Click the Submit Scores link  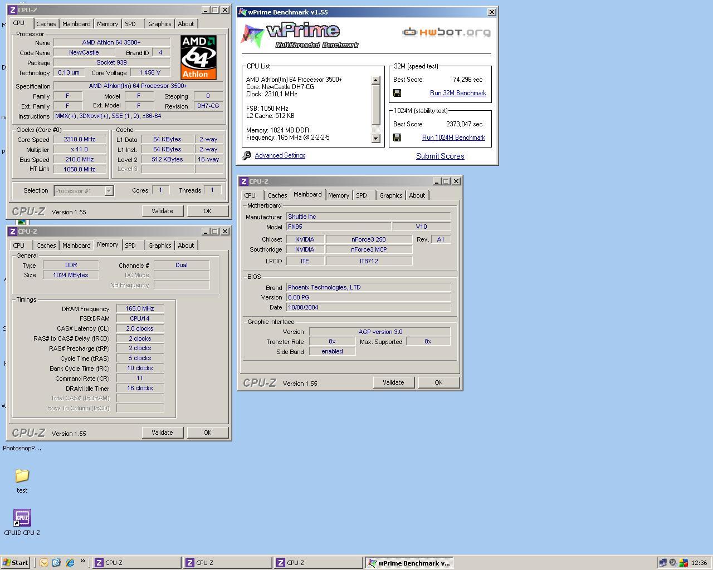coord(440,156)
